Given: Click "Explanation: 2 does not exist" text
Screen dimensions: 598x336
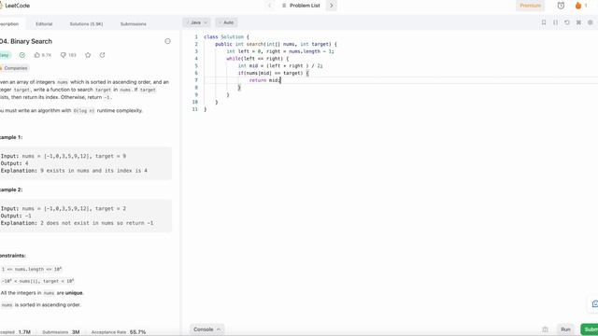Looking at the screenshot, I should [x=77, y=223].
